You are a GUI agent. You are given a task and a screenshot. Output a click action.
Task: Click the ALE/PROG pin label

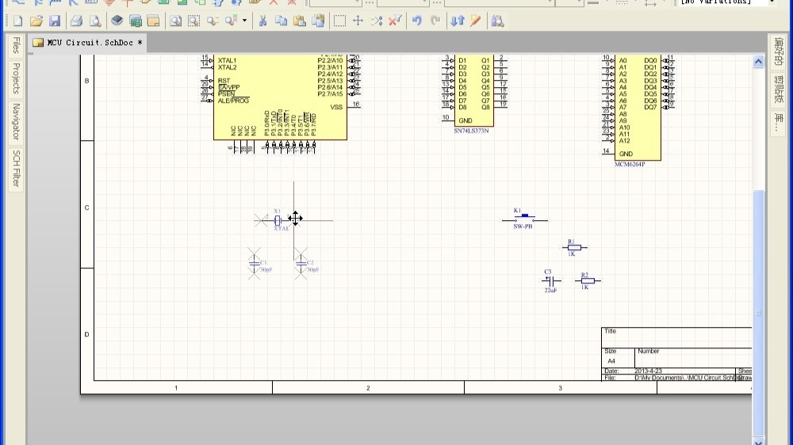coord(233,101)
